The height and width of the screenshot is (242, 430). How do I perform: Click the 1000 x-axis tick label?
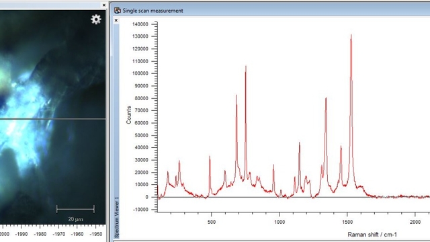(x=279, y=222)
